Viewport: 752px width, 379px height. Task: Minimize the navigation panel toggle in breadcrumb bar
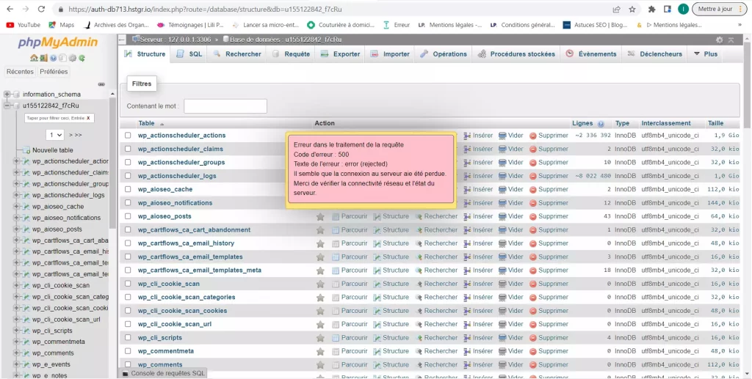pyautogui.click(x=123, y=40)
